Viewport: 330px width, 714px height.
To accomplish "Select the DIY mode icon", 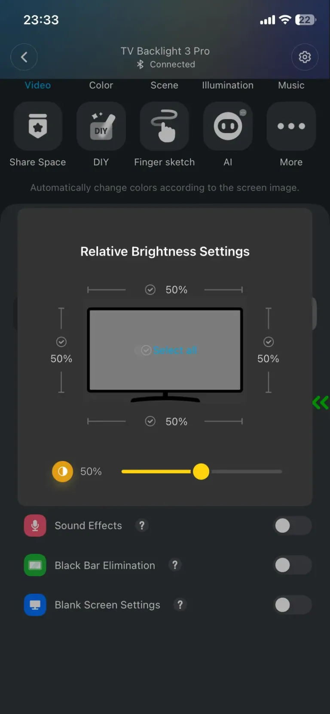I will [101, 126].
